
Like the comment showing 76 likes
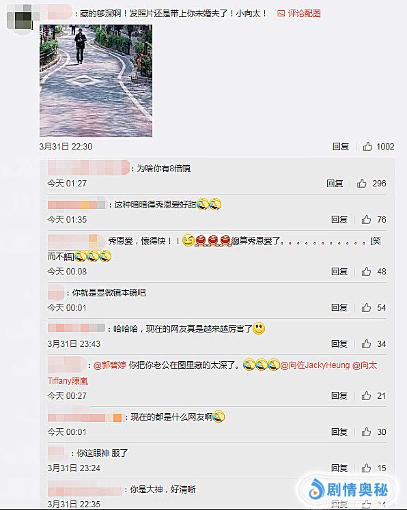point(366,220)
